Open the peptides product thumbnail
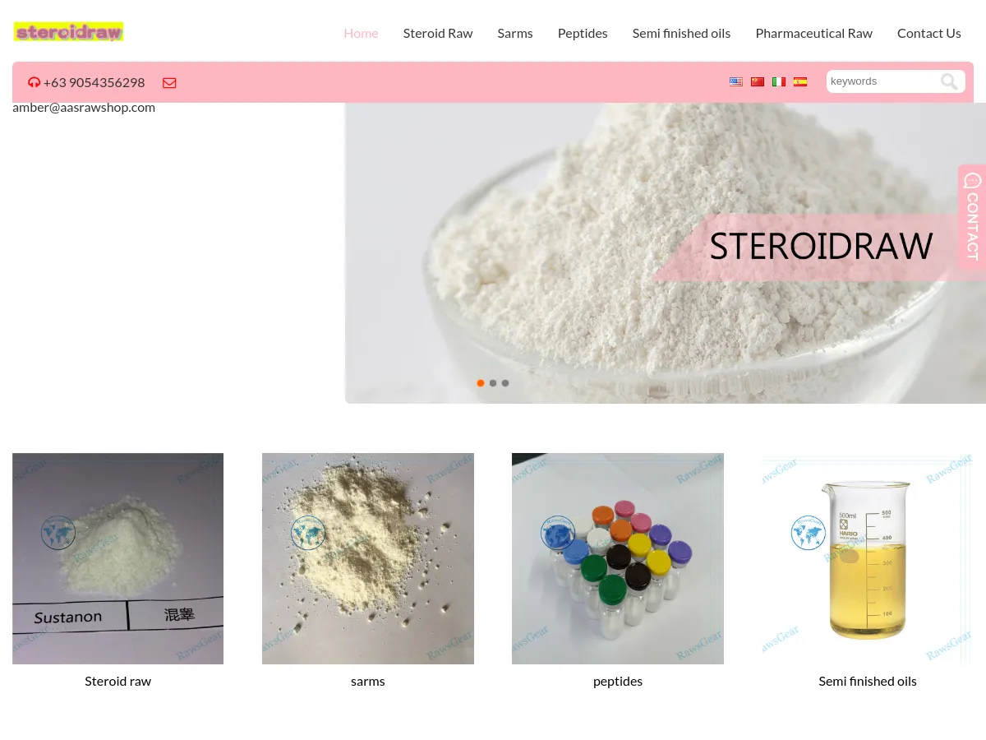The image size is (986, 740). [617, 558]
